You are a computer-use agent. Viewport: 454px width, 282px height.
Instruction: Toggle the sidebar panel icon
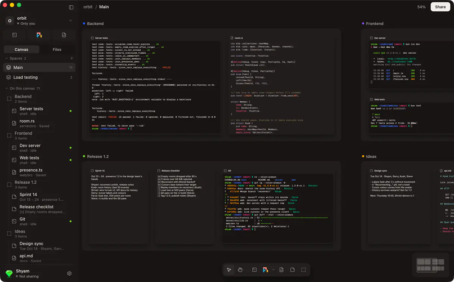[71, 7]
